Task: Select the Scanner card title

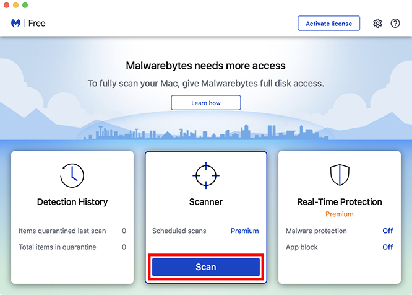Action: point(206,202)
